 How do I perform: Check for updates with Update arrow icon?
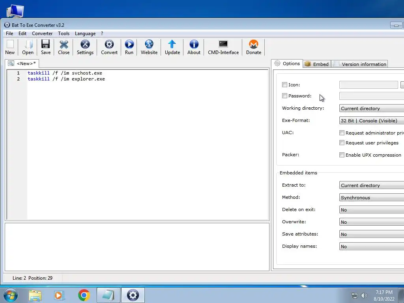(172, 47)
